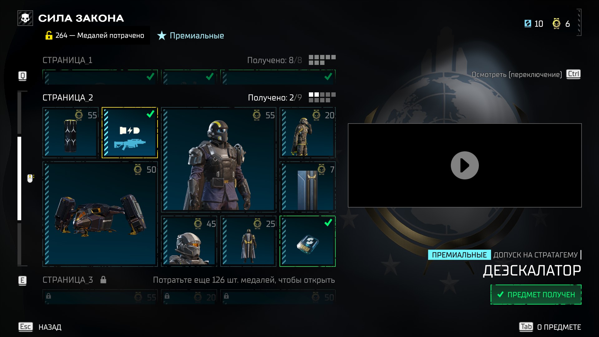
Task: Select the 45-medal helmet item
Action: [189, 241]
